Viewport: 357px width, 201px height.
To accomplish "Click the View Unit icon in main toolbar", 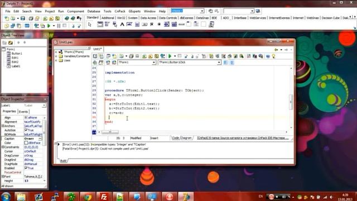I will (7, 26).
